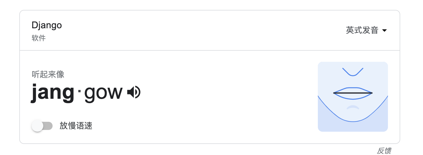Click the 放慢语速 label text
Viewport: 423px width, 155px height.
(x=76, y=126)
